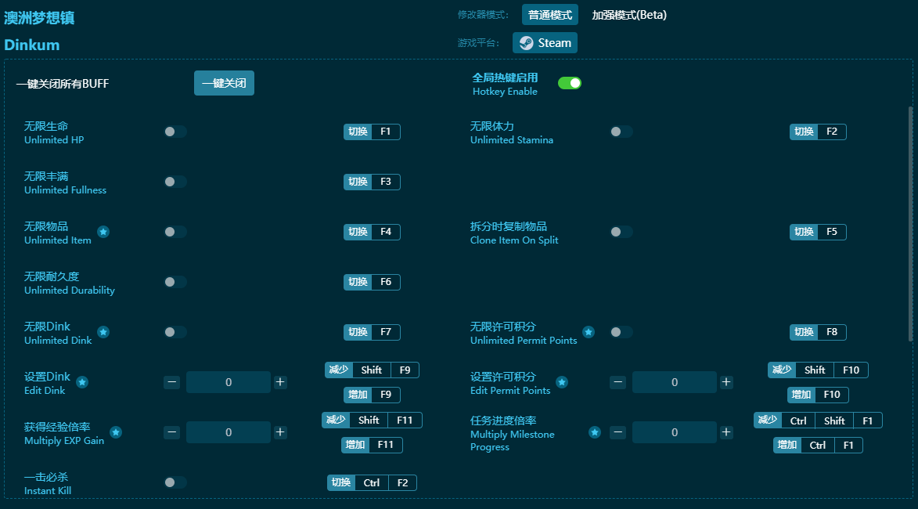
Task: Switch on Instant Kill
Action: [175, 482]
